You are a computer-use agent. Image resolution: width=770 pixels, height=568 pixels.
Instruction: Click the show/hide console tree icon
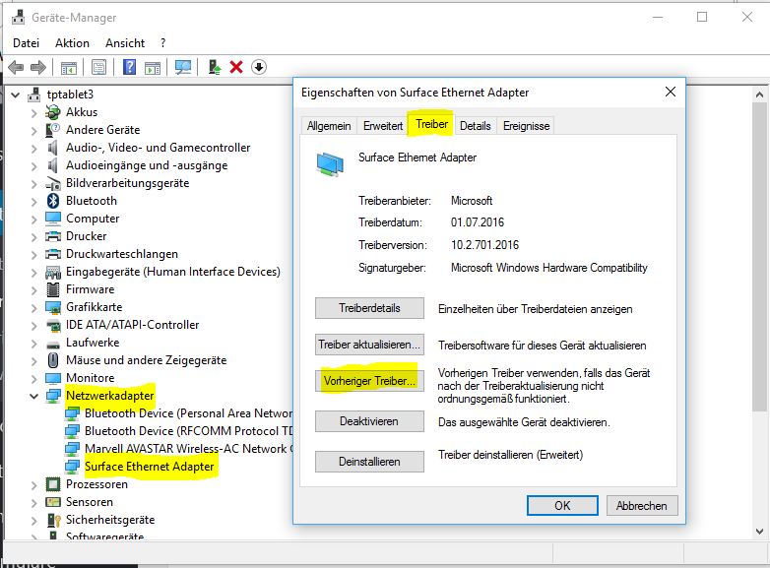coord(69,67)
